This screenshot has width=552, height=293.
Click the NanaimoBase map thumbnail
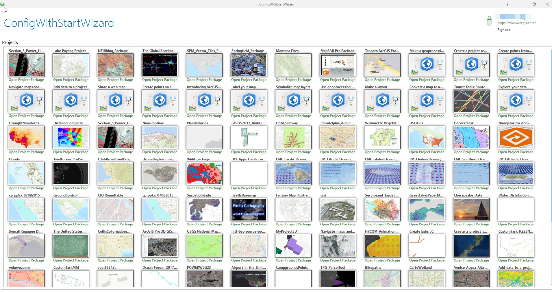click(x=160, y=137)
